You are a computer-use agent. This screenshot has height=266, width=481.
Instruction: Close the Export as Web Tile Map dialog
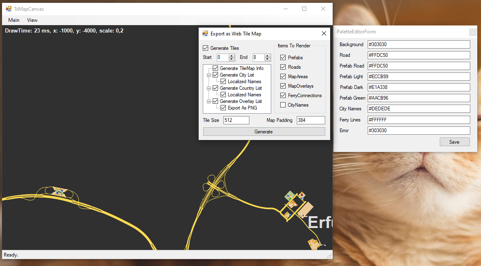coord(324,34)
